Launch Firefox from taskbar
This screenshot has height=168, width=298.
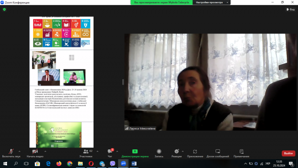point(59,164)
